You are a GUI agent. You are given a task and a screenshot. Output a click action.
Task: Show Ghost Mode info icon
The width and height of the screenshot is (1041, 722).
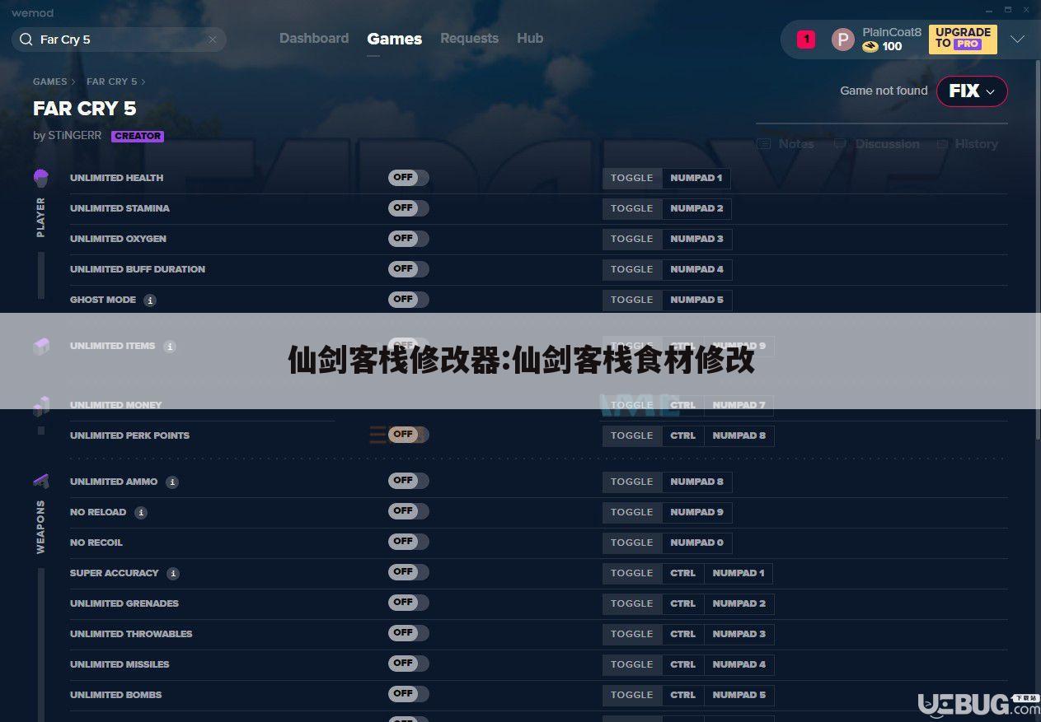pyautogui.click(x=150, y=300)
